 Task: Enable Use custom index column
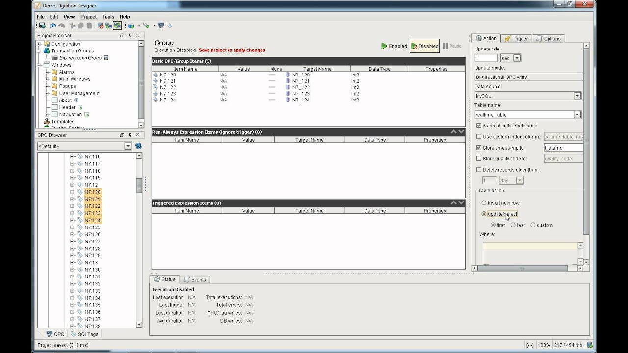coord(479,137)
